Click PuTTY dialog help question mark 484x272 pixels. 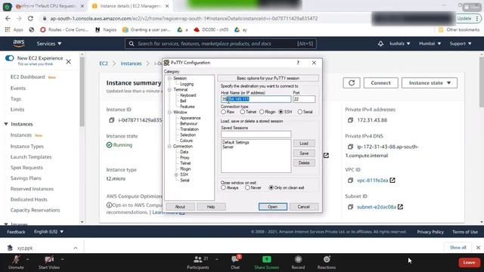298,63
